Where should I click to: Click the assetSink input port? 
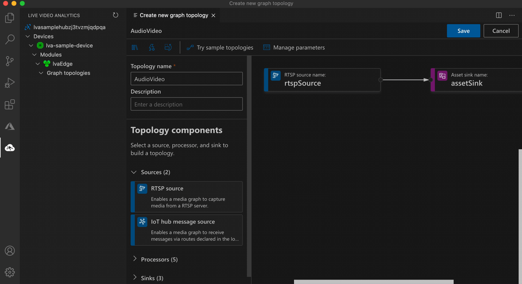[431, 80]
